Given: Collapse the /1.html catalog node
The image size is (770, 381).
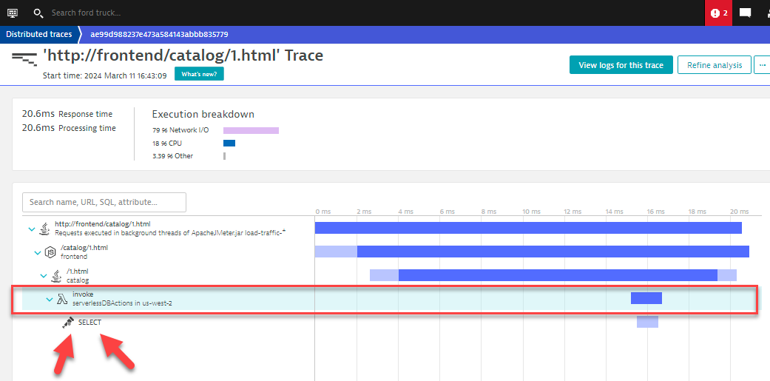Looking at the screenshot, I should coord(44,276).
